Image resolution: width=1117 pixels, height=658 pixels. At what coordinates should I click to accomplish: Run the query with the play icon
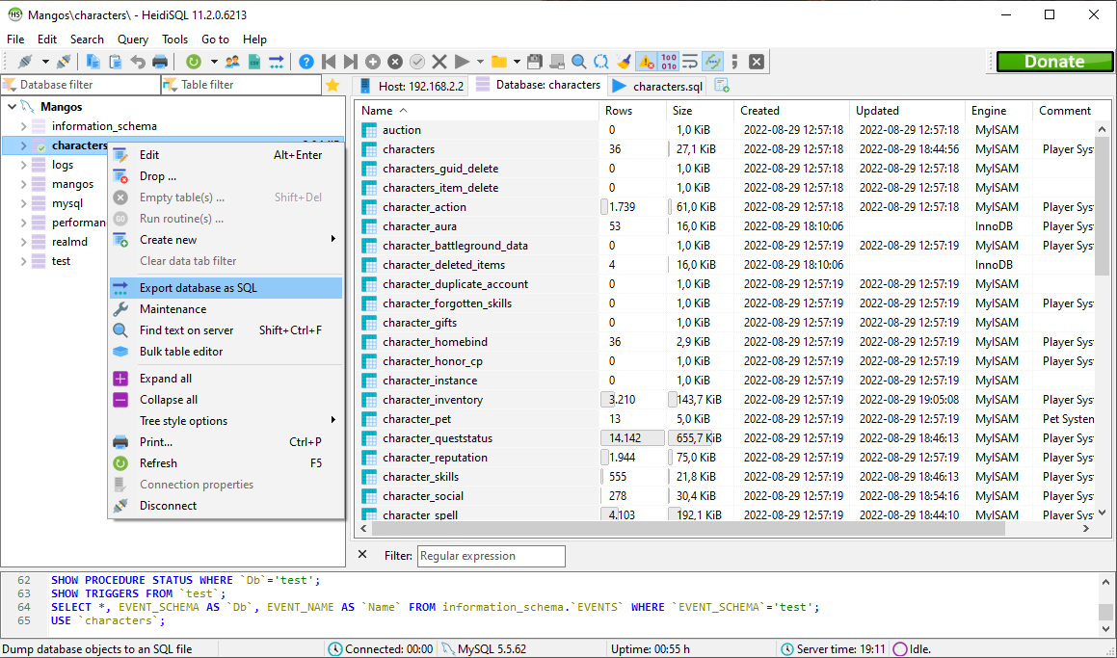pos(462,62)
